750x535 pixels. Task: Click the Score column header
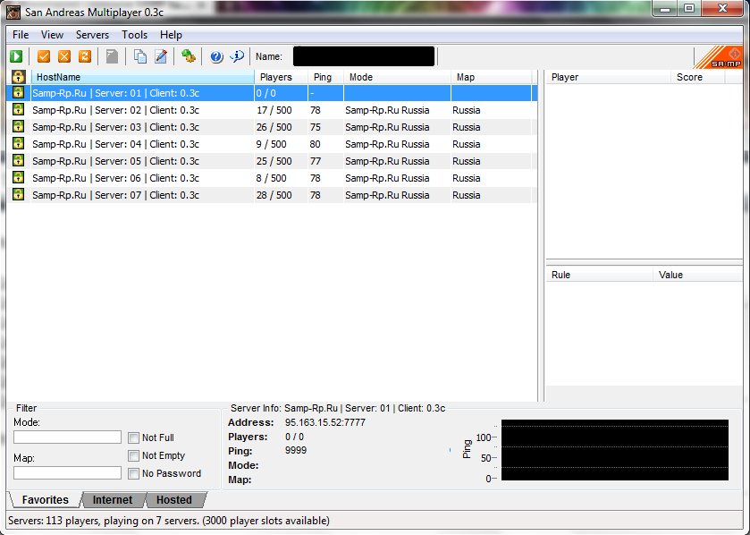[698, 77]
